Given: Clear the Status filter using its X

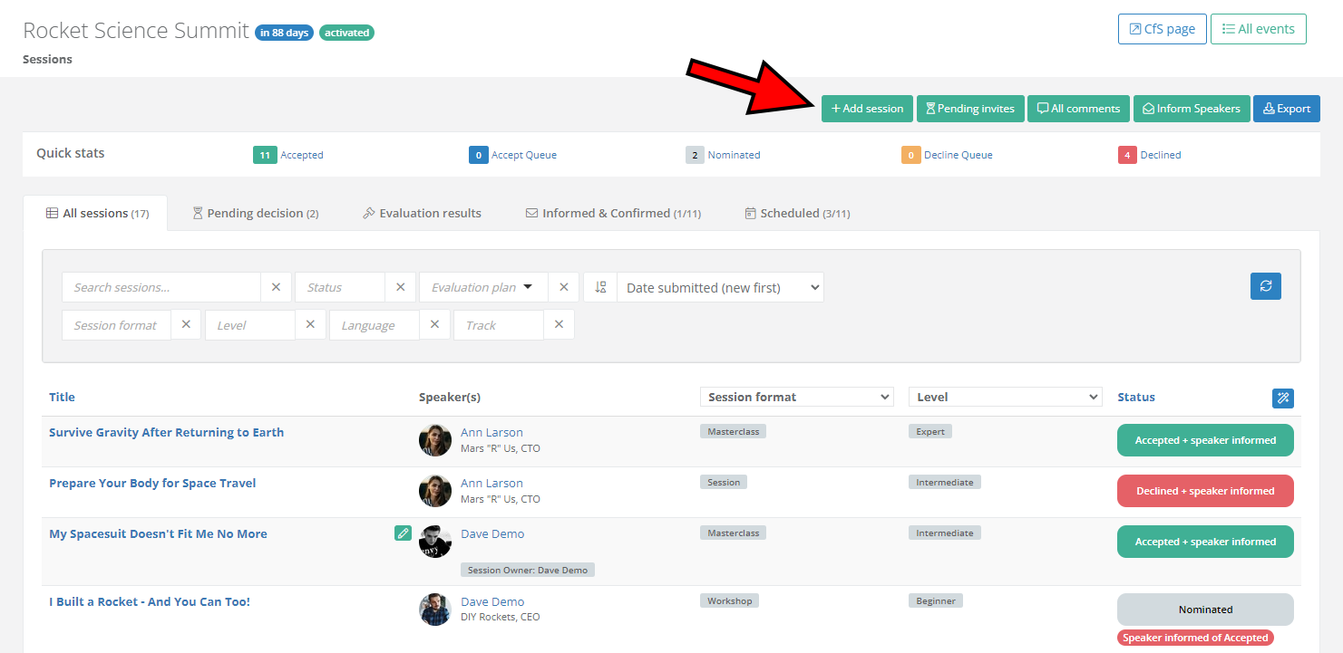Looking at the screenshot, I should click(x=400, y=287).
